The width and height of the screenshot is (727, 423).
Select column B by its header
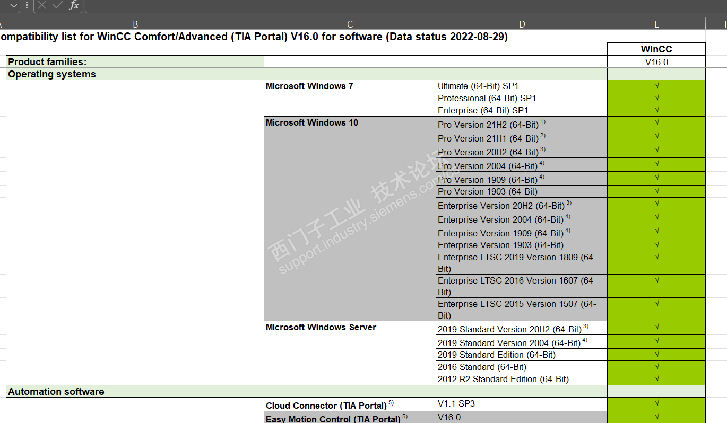[x=135, y=24]
